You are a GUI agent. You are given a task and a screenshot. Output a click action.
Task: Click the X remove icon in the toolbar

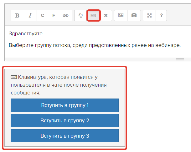tap(106, 15)
